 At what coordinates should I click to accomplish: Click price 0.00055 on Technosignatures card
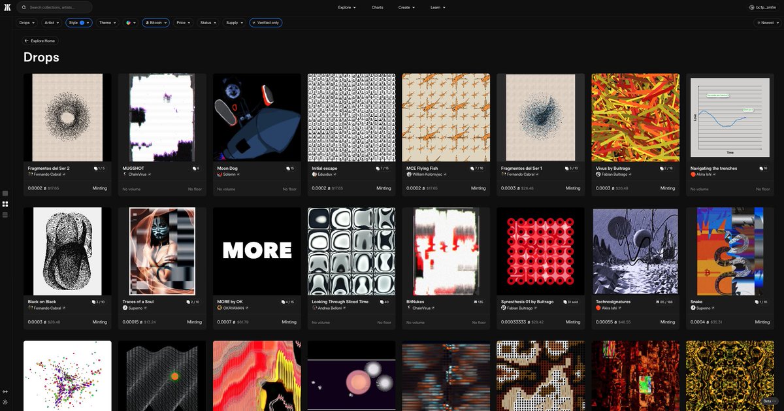click(606, 322)
